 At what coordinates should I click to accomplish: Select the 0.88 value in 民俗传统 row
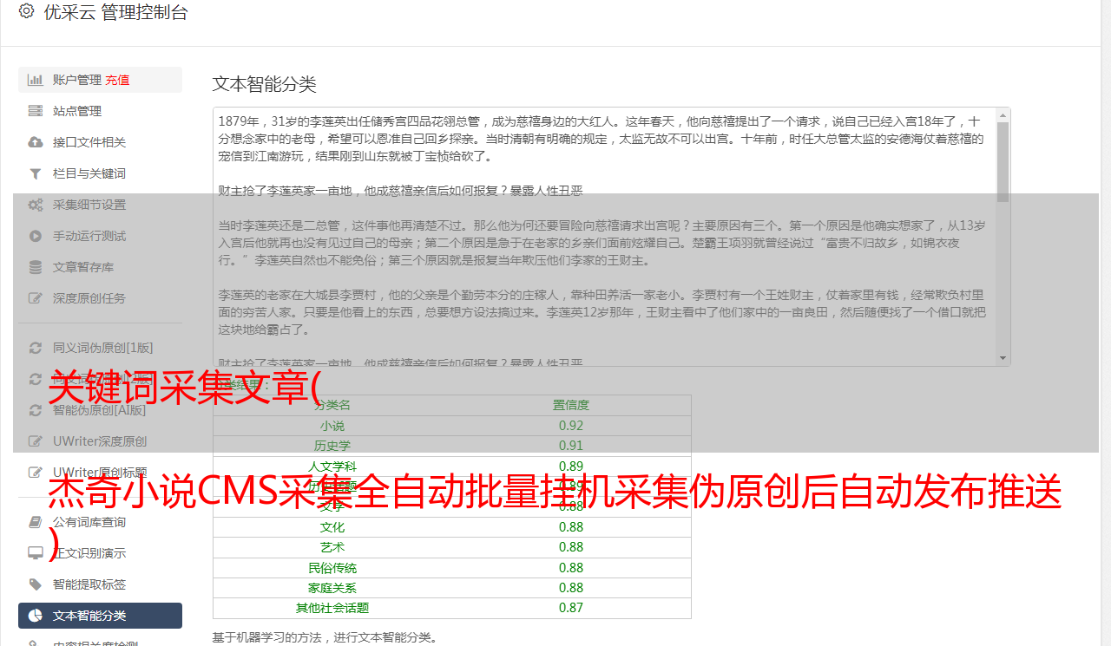coord(571,568)
